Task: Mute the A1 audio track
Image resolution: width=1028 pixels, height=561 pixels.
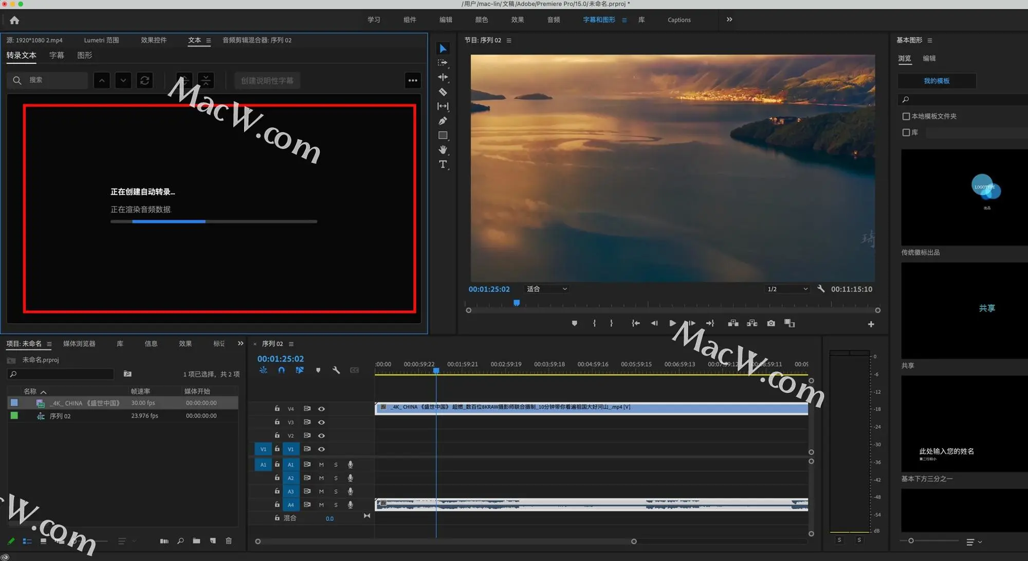Action: coord(321,464)
